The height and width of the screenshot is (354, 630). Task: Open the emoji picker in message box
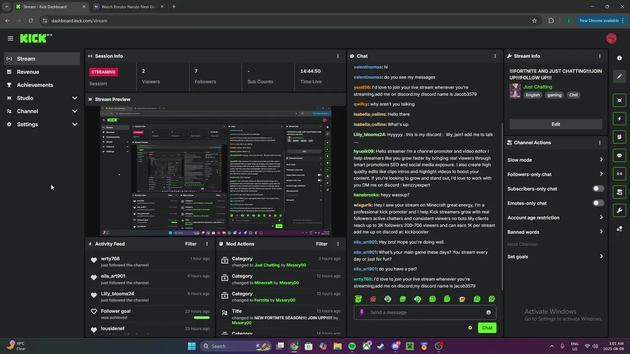[x=488, y=312]
